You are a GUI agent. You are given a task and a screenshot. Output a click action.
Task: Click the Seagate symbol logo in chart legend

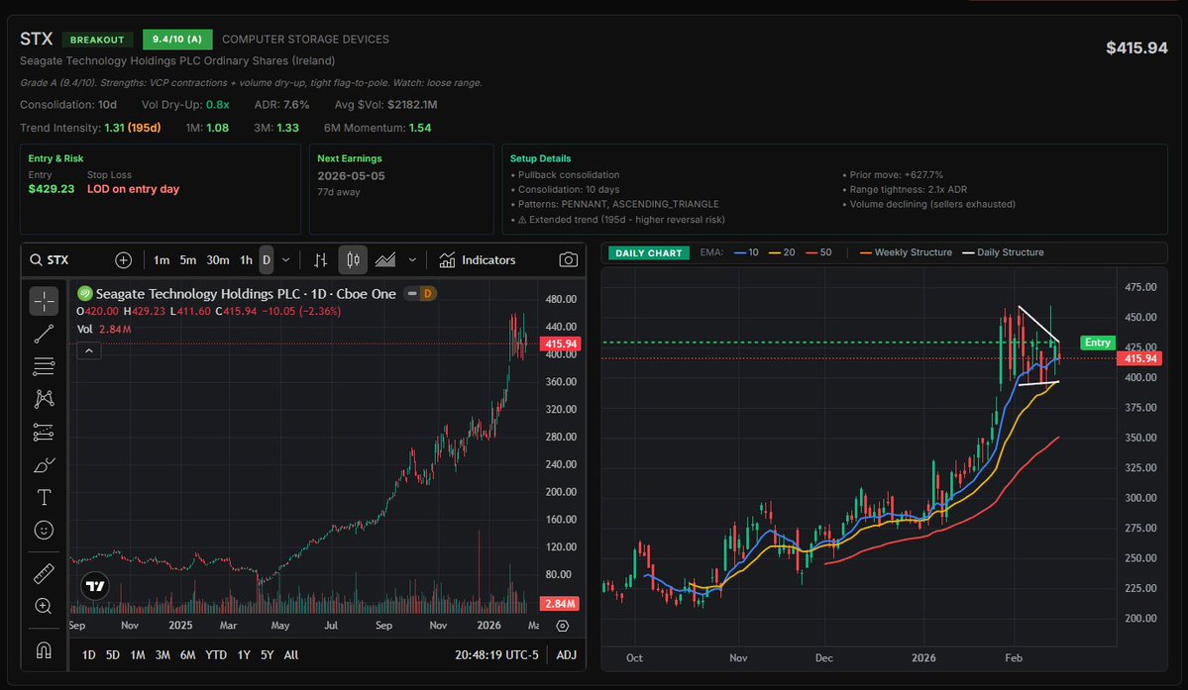(x=85, y=294)
